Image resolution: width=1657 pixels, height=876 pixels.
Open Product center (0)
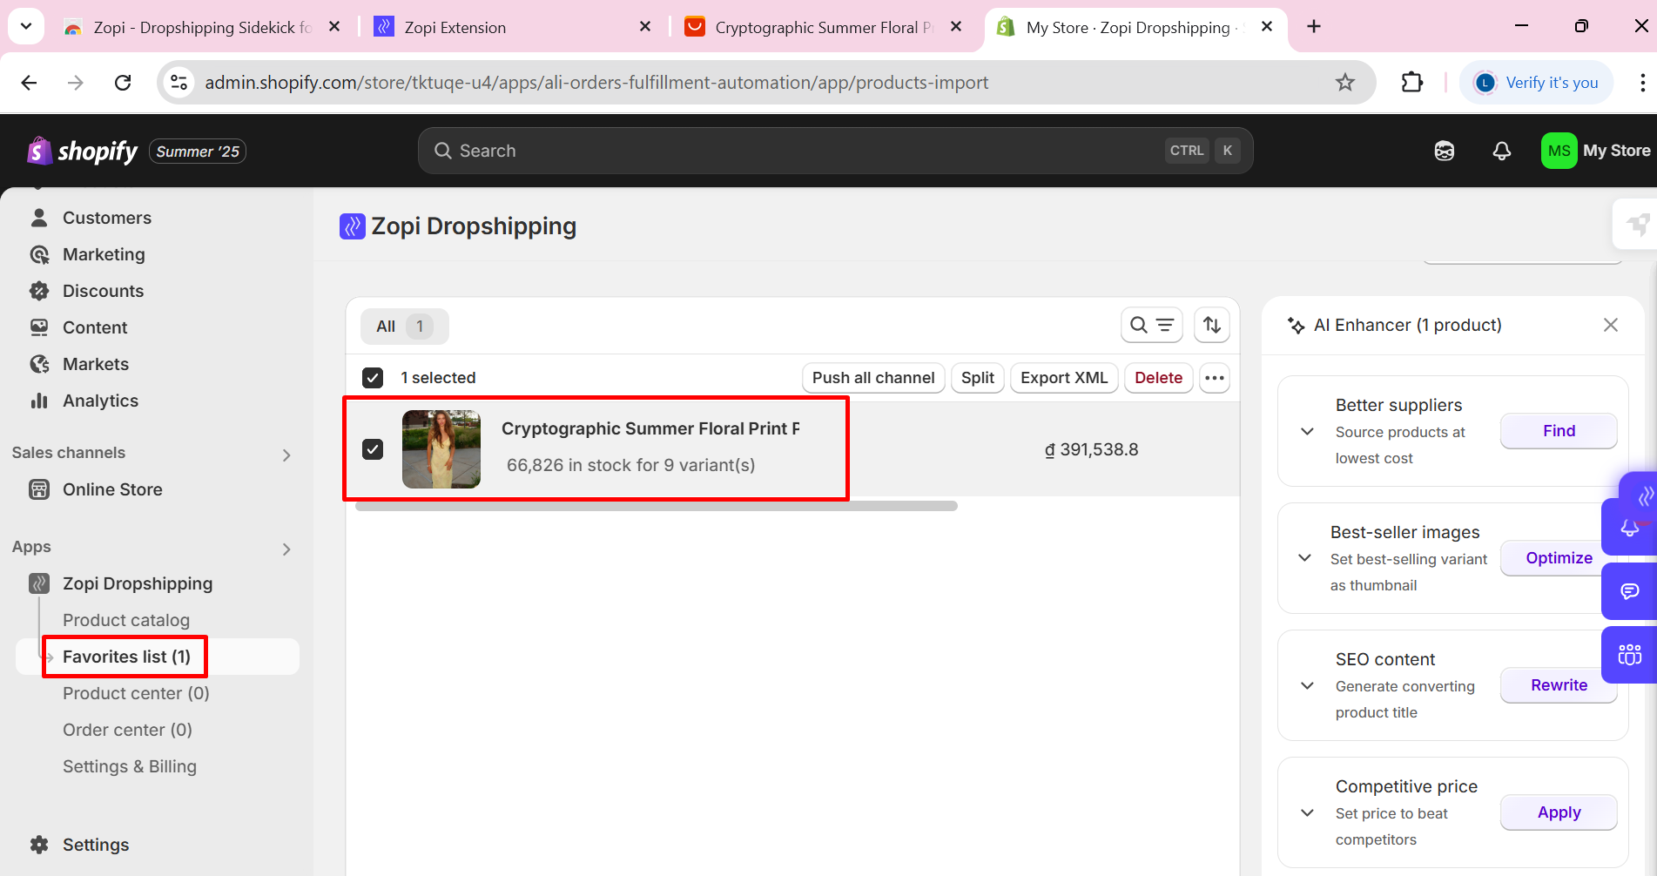click(136, 693)
